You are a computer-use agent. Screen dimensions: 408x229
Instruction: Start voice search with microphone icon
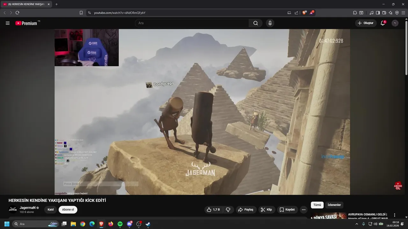point(270,23)
